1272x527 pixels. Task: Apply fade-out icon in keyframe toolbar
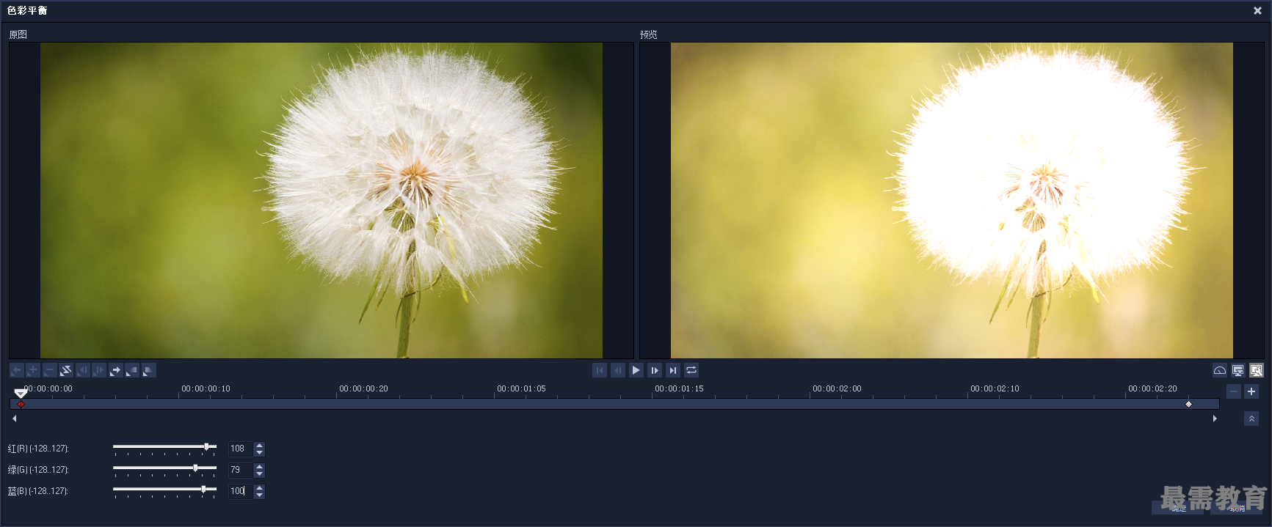click(148, 371)
